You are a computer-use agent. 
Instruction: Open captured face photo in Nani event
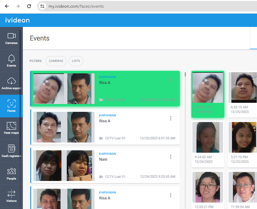pyautogui.click(x=49, y=165)
